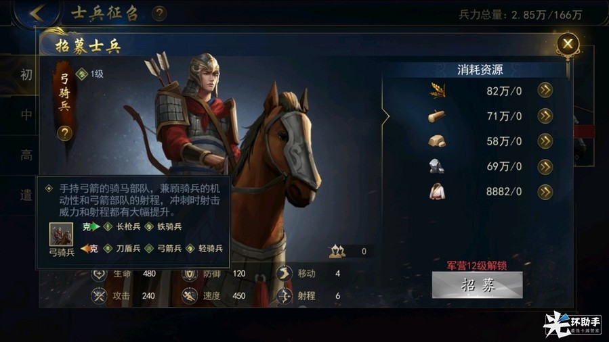Tap the back arrow next to 士兵征召
Screen dimensions: 609x342
37,13
